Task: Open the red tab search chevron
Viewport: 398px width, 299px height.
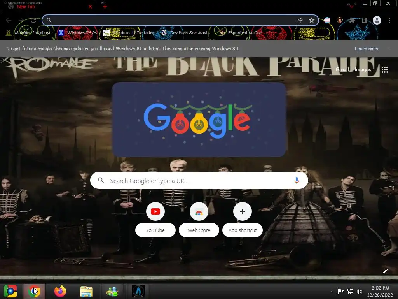Action: tap(351, 6)
